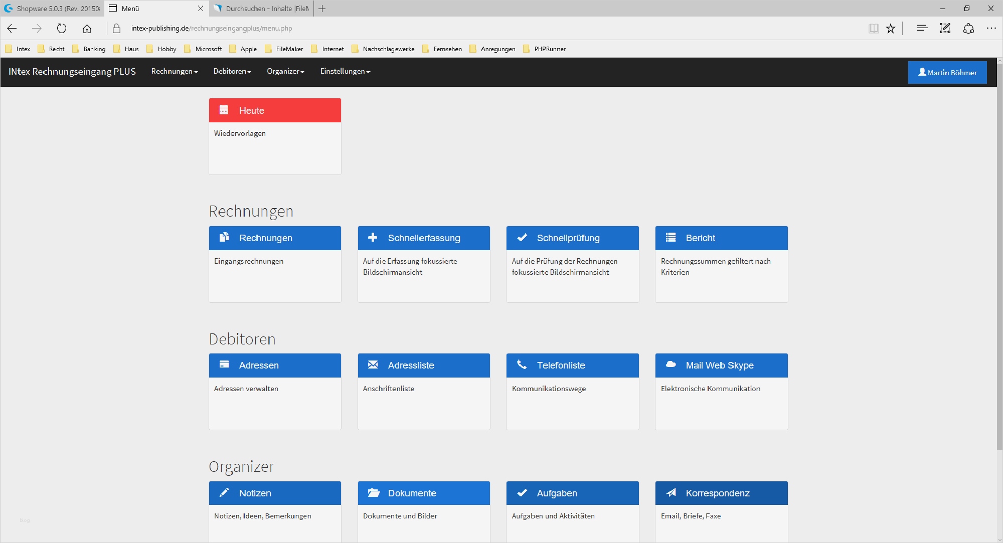Open the Organizer navbar menu
Image resolution: width=1003 pixels, height=543 pixels.
tap(285, 72)
